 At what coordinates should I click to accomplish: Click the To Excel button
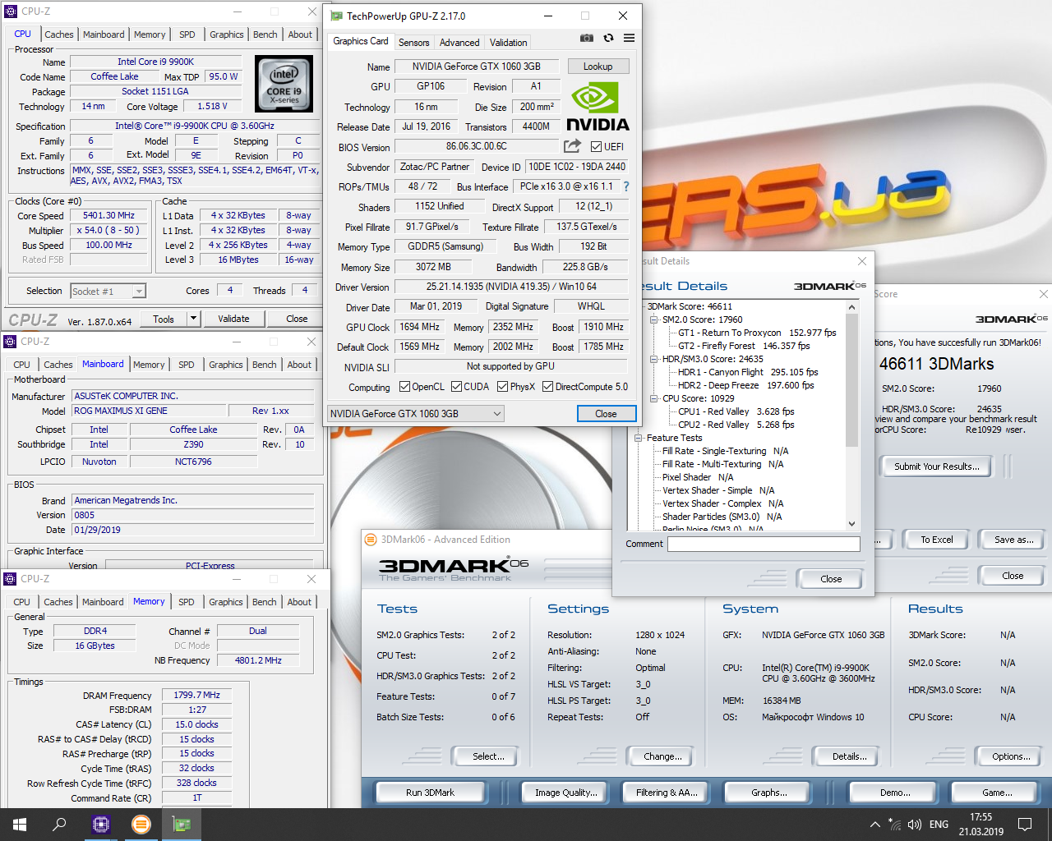click(937, 540)
